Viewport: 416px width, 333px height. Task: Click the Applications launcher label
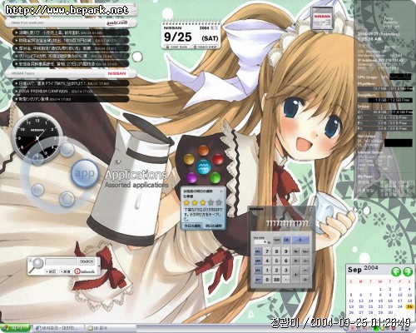(136, 175)
